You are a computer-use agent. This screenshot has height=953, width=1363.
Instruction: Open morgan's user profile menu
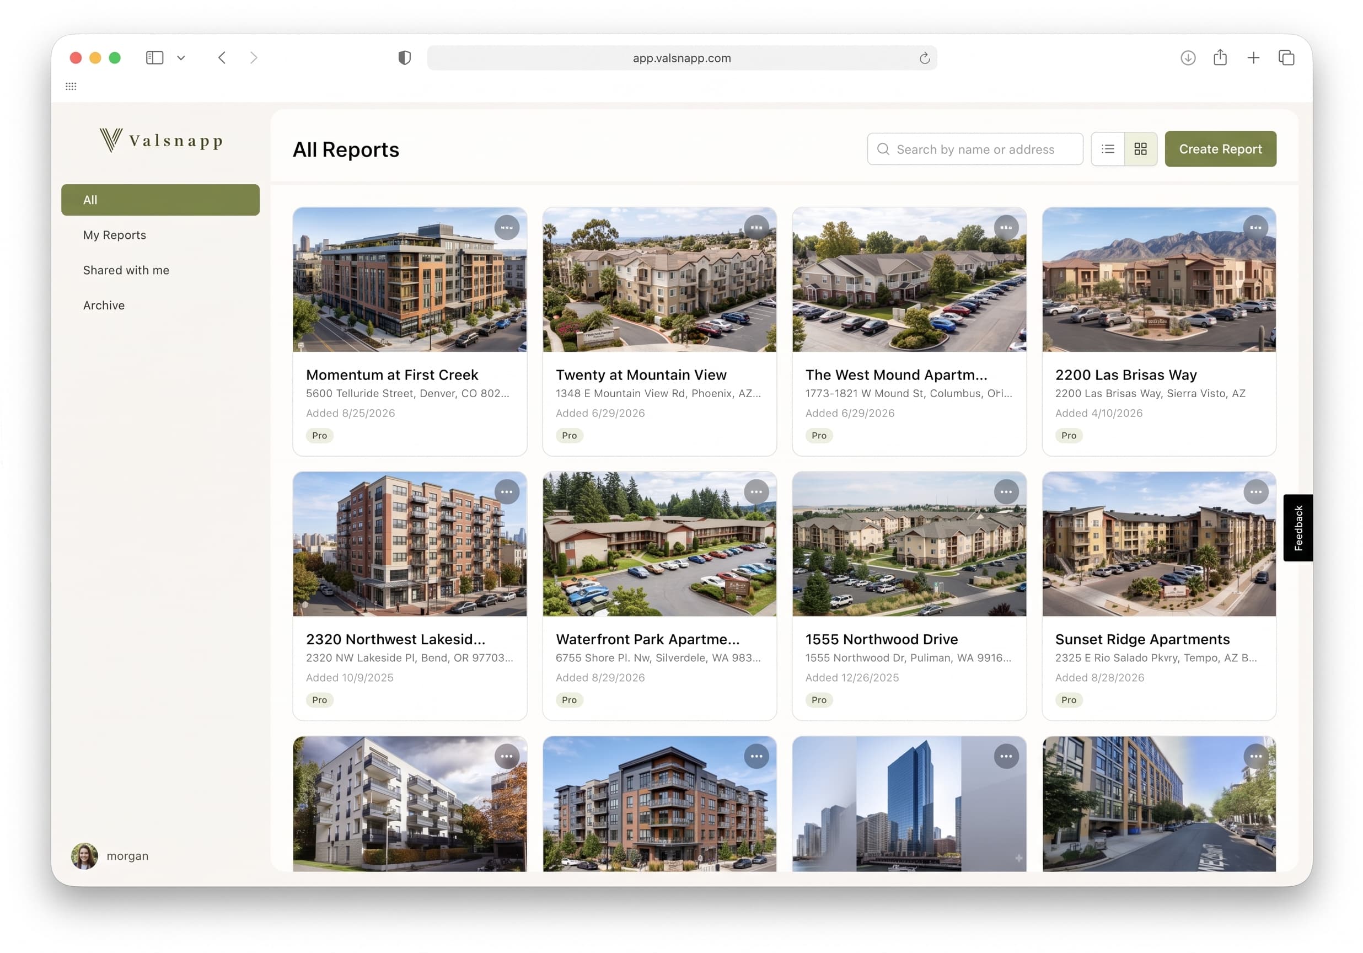click(110, 855)
